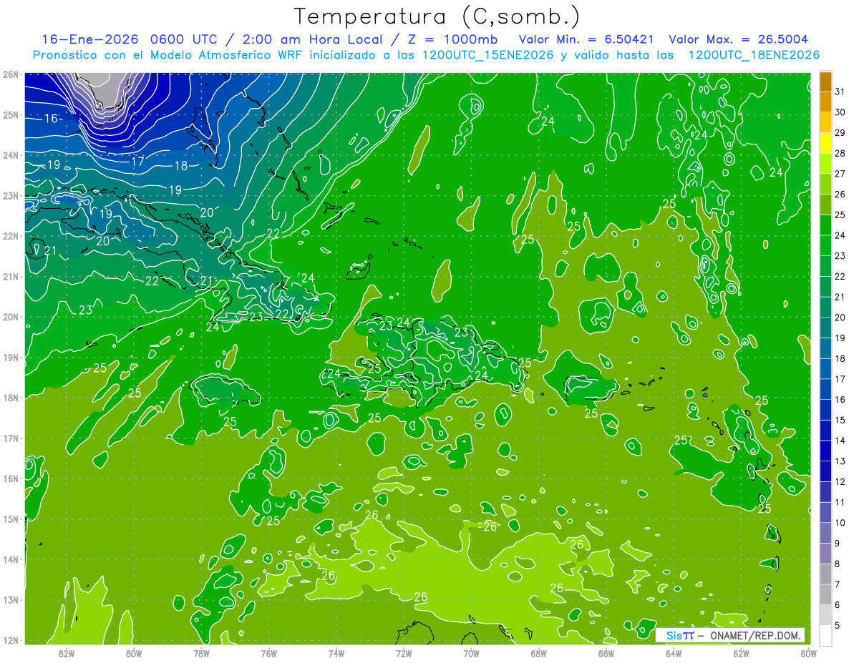This screenshot has height=663, width=859.
Task: Click the "82W" longitude label
Action: [x=67, y=653]
